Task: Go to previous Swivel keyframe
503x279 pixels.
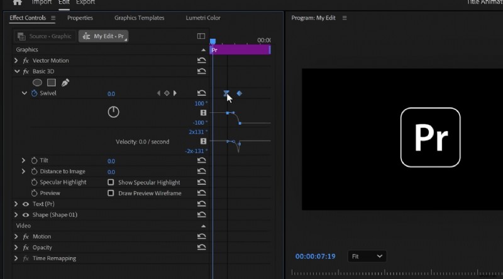Action: [x=158, y=93]
